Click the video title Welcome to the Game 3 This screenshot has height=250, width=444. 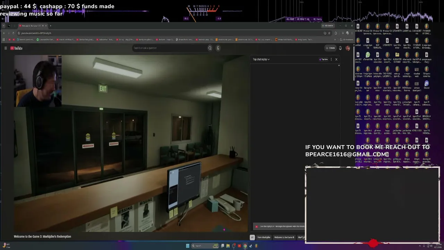coord(42,236)
